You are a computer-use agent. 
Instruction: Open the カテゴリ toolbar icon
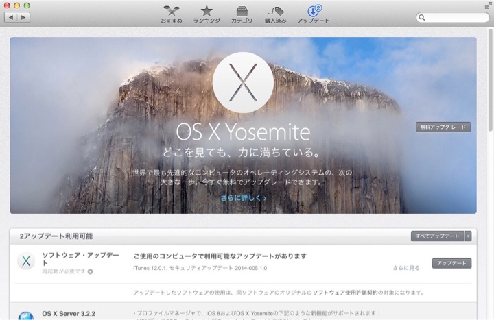[x=242, y=14]
